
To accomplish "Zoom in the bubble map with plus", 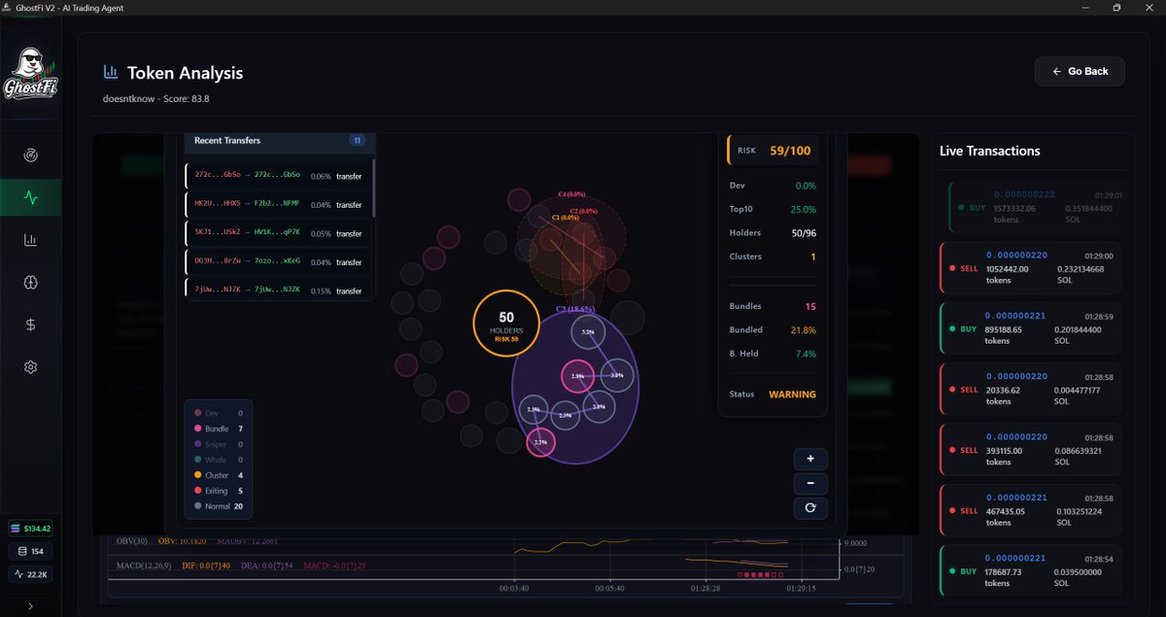I will coord(810,459).
